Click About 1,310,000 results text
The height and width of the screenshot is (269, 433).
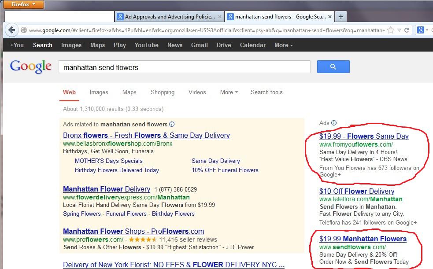pos(113,109)
